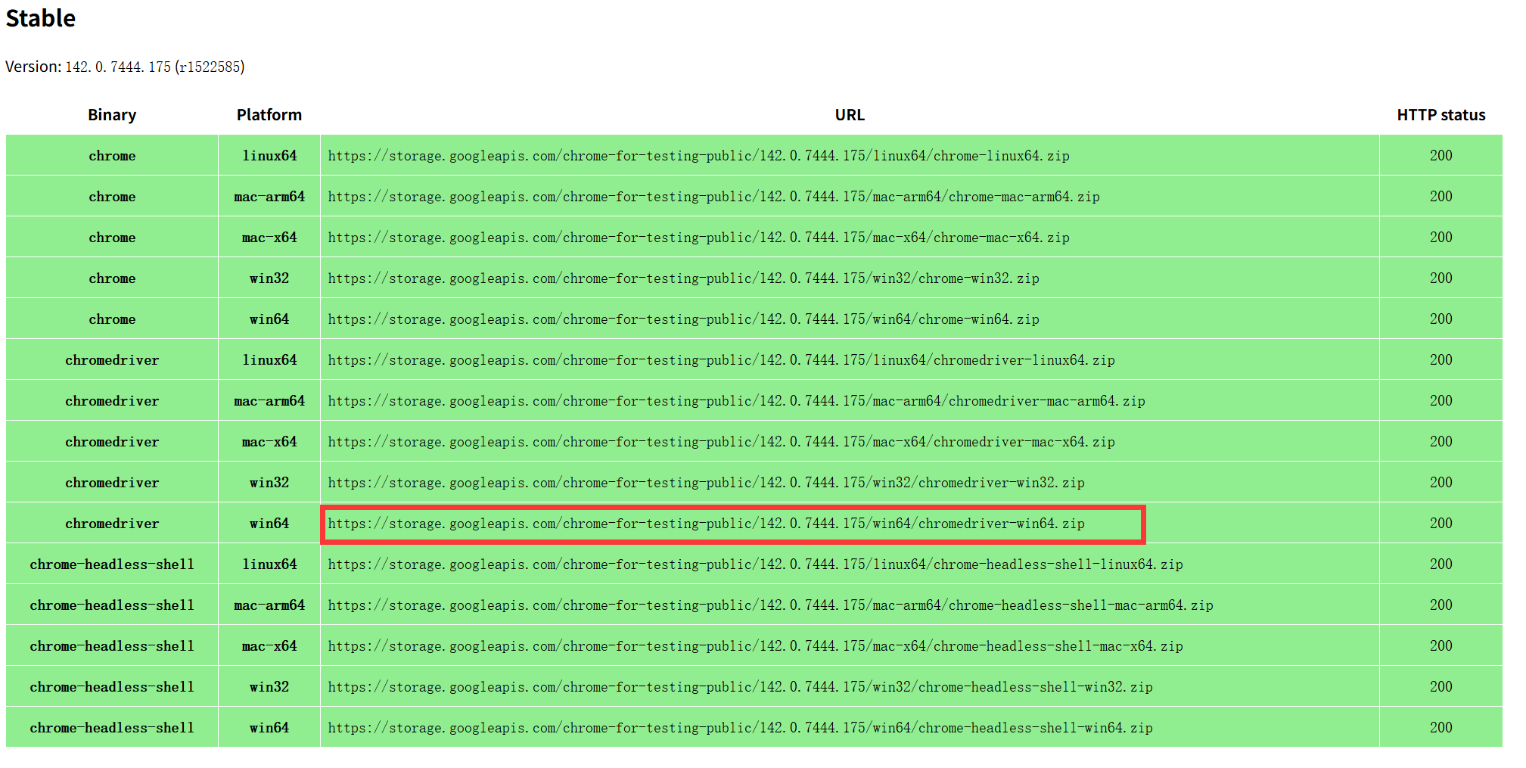This screenshot has width=1526, height=768.
Task: Click the Platform column header
Action: 269,115
